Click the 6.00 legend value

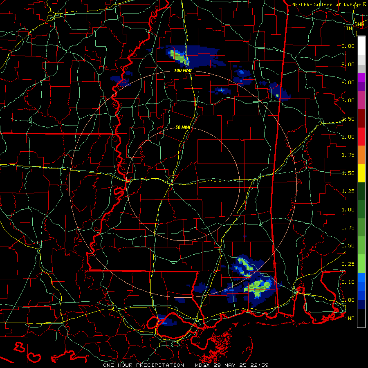coord(348,64)
